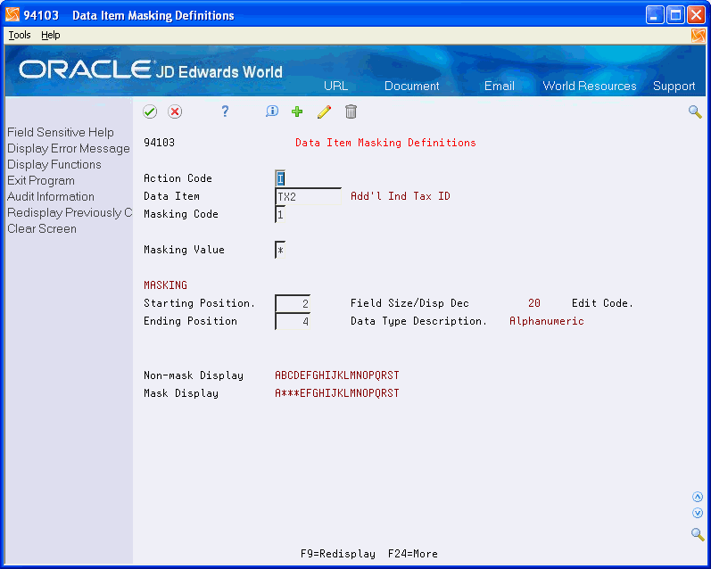Click the trash can Delete icon
The height and width of the screenshot is (569, 711).
tap(351, 111)
